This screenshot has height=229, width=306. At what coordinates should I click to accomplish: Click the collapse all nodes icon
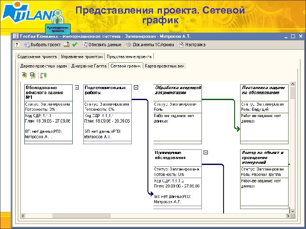[33, 75]
